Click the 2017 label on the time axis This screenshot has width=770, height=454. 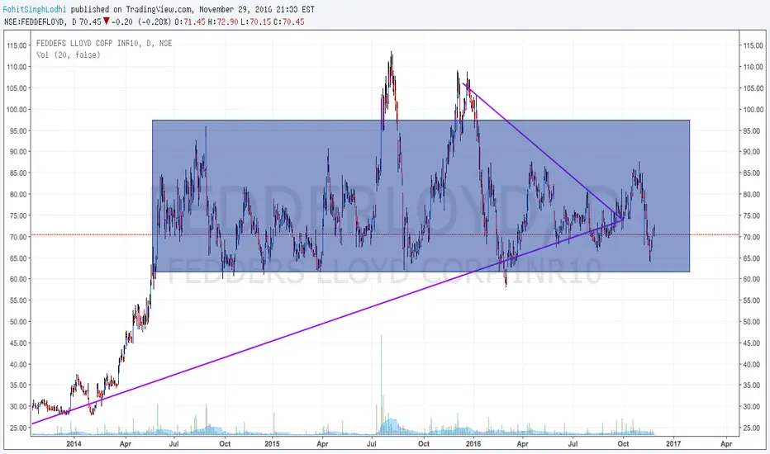tap(673, 444)
